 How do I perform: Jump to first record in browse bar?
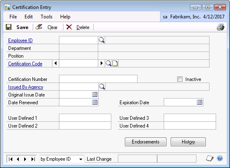[11, 159]
